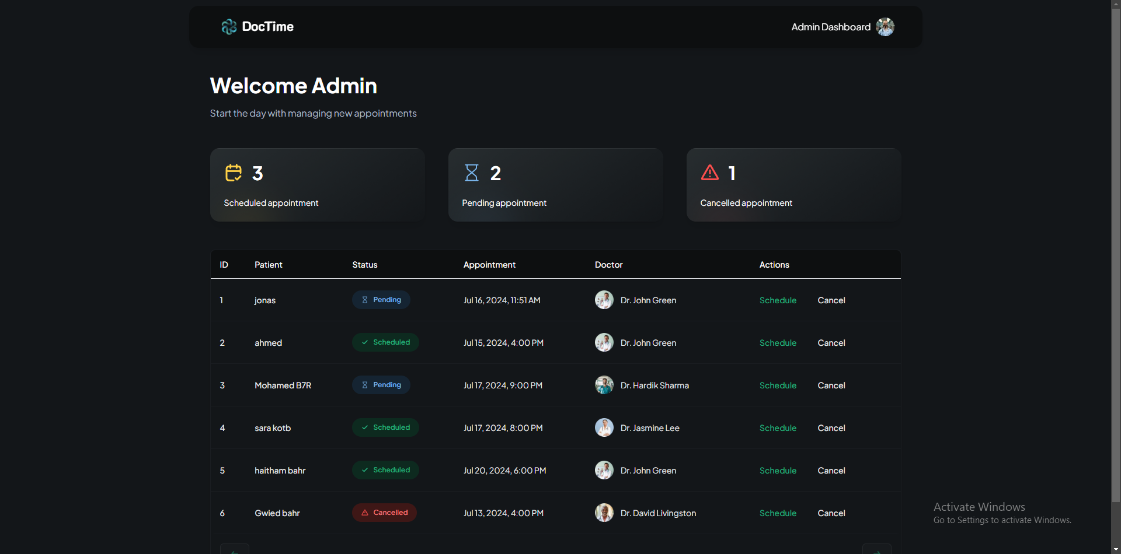Click Dr. David Livingston's avatar
This screenshot has height=554, width=1121.
[604, 513]
